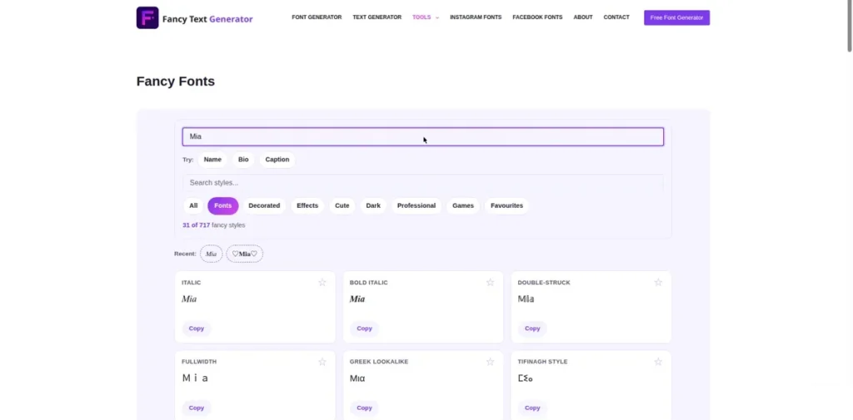Go to Facebook Fonts page
The image size is (853, 420).
click(537, 17)
